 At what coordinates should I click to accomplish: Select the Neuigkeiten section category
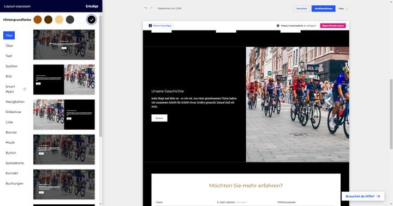(x=15, y=101)
